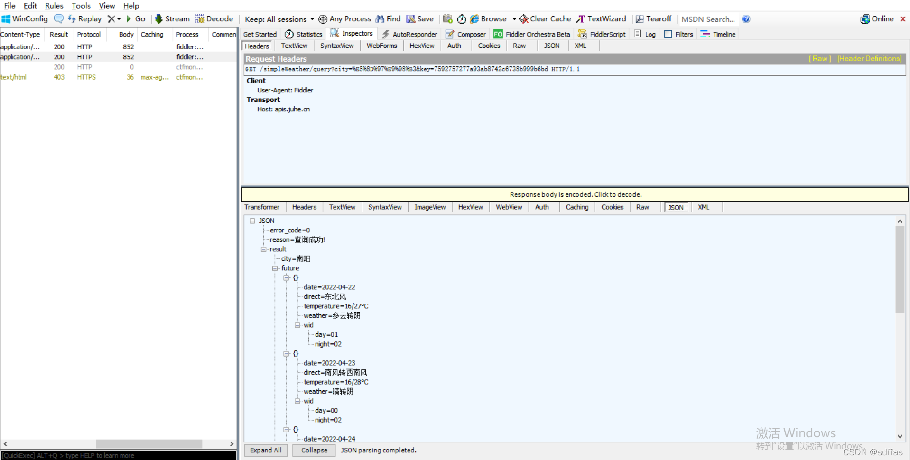Click the Expand All button
This screenshot has height=460, width=910.
click(x=266, y=450)
